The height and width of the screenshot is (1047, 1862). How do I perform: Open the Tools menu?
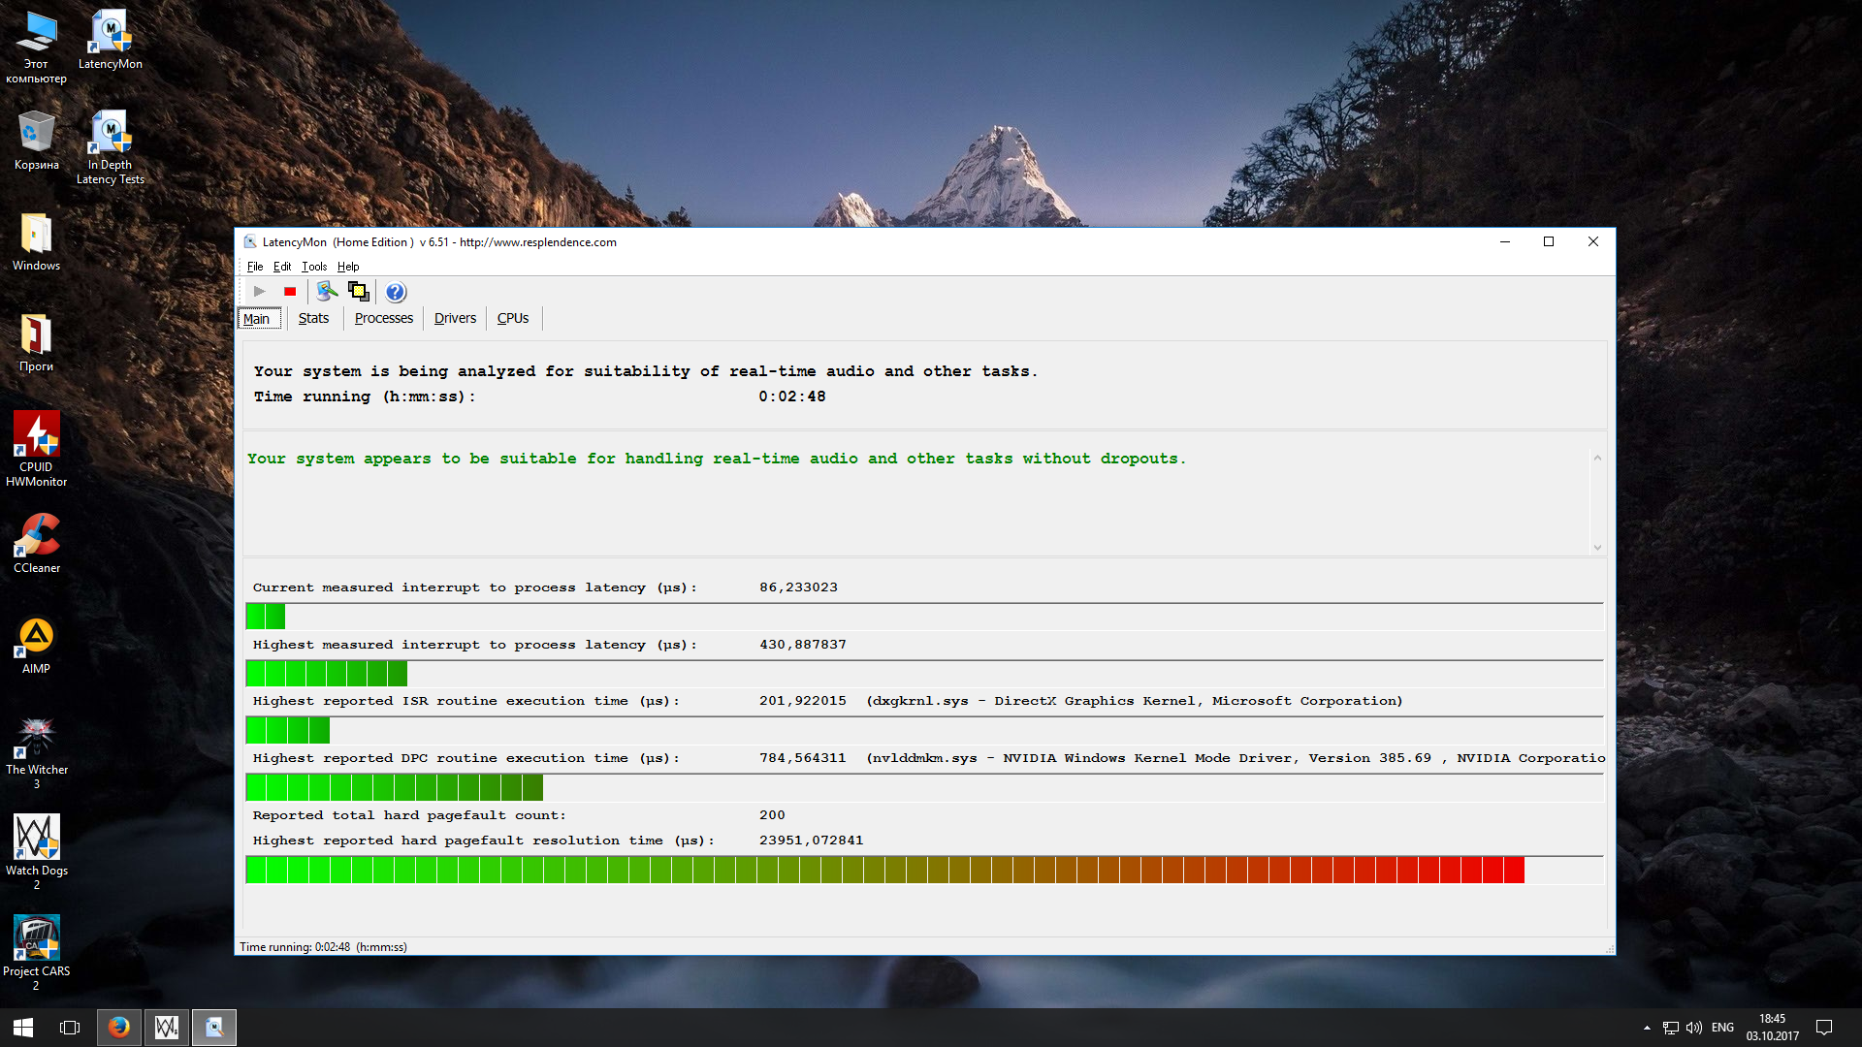pyautogui.click(x=313, y=267)
